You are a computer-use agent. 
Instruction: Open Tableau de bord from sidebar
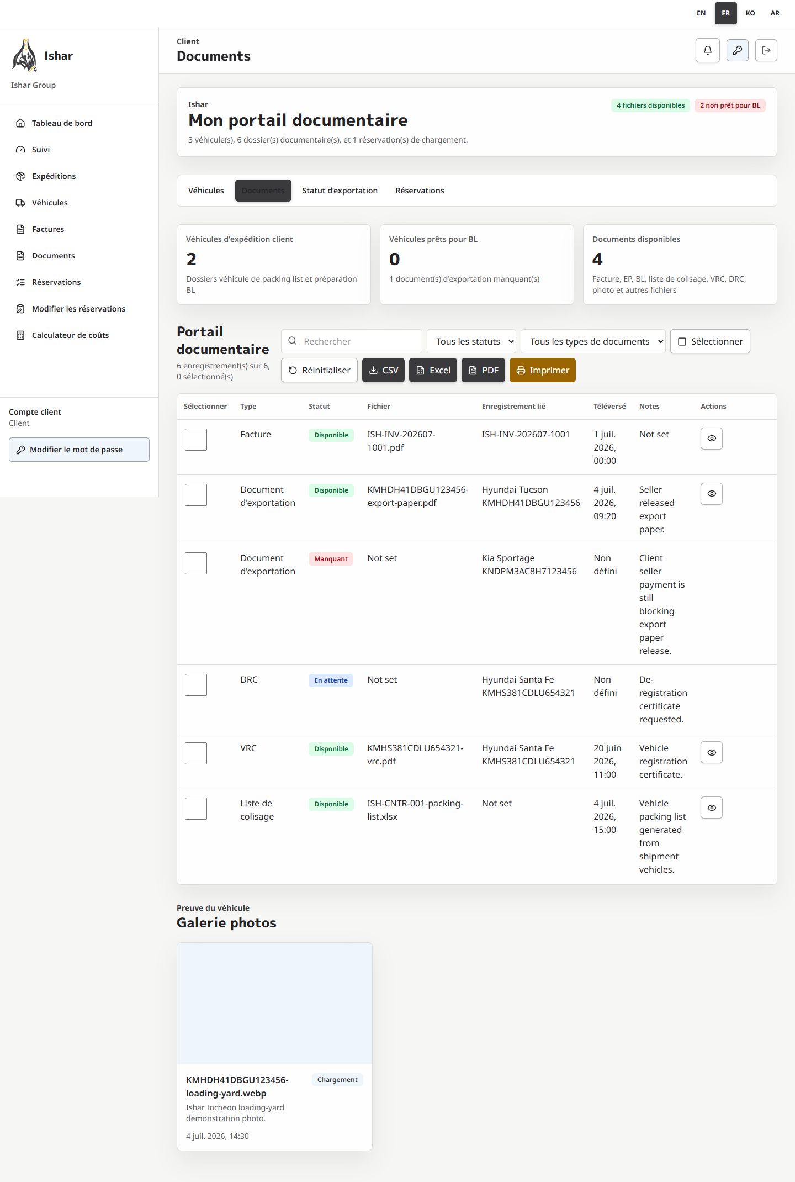click(x=79, y=123)
